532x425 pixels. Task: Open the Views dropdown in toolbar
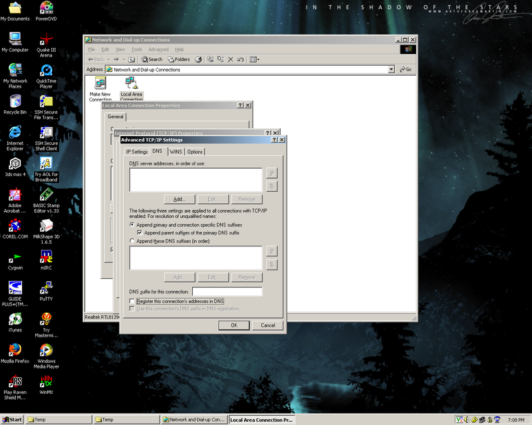click(255, 60)
